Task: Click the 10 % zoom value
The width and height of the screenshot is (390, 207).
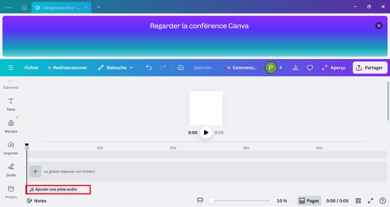Action: [x=282, y=201]
